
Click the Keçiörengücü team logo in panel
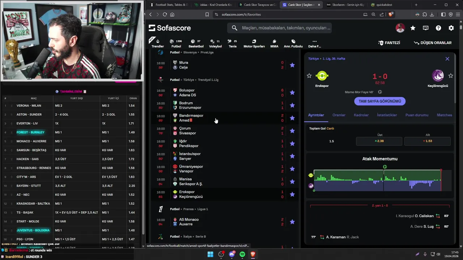point(438,76)
